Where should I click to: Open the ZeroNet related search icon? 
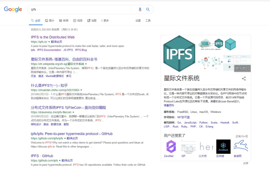(171, 147)
